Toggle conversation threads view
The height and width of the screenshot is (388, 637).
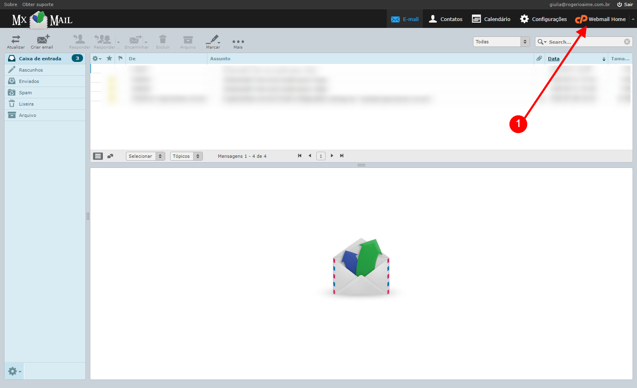point(110,156)
